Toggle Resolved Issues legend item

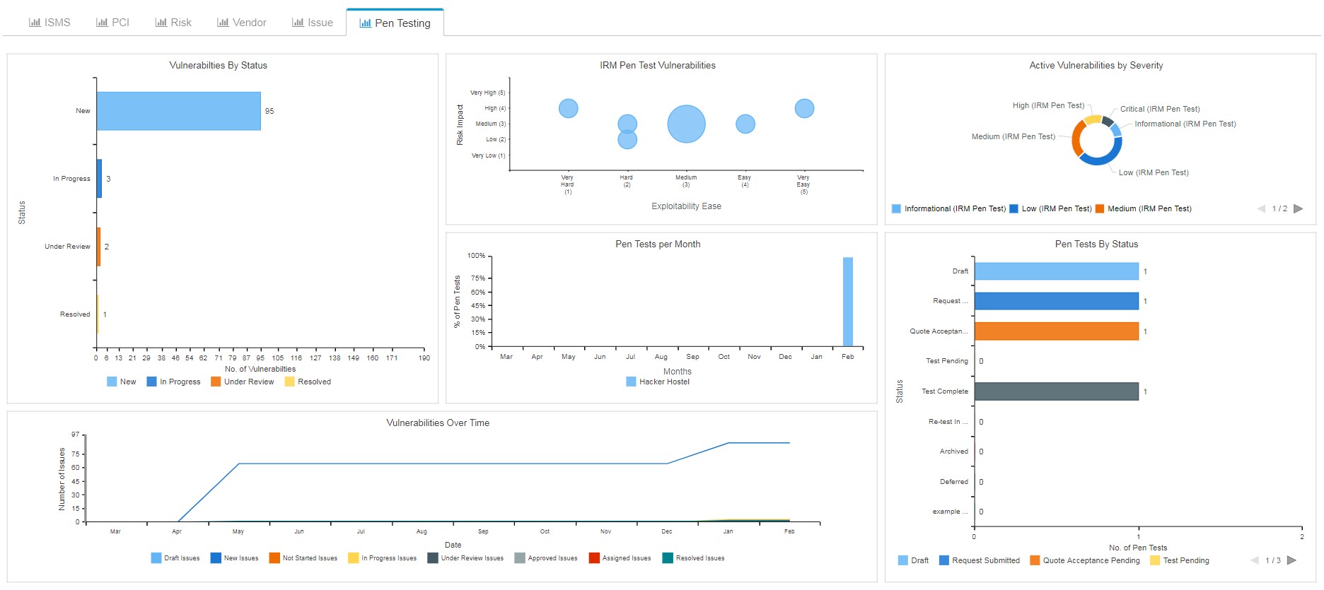pyautogui.click(x=694, y=558)
